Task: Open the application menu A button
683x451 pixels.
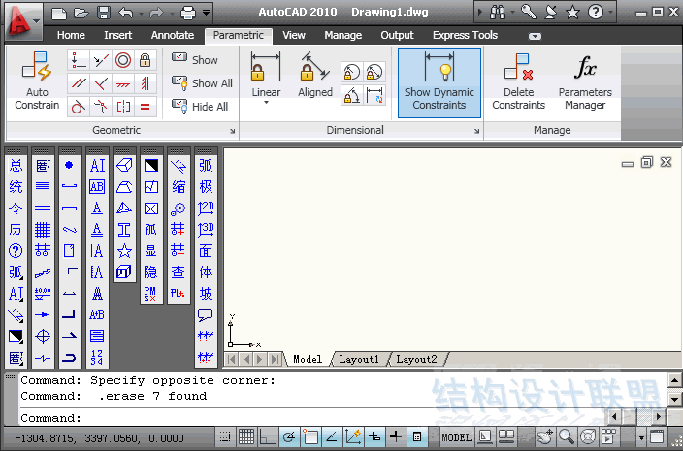Action: [22, 19]
